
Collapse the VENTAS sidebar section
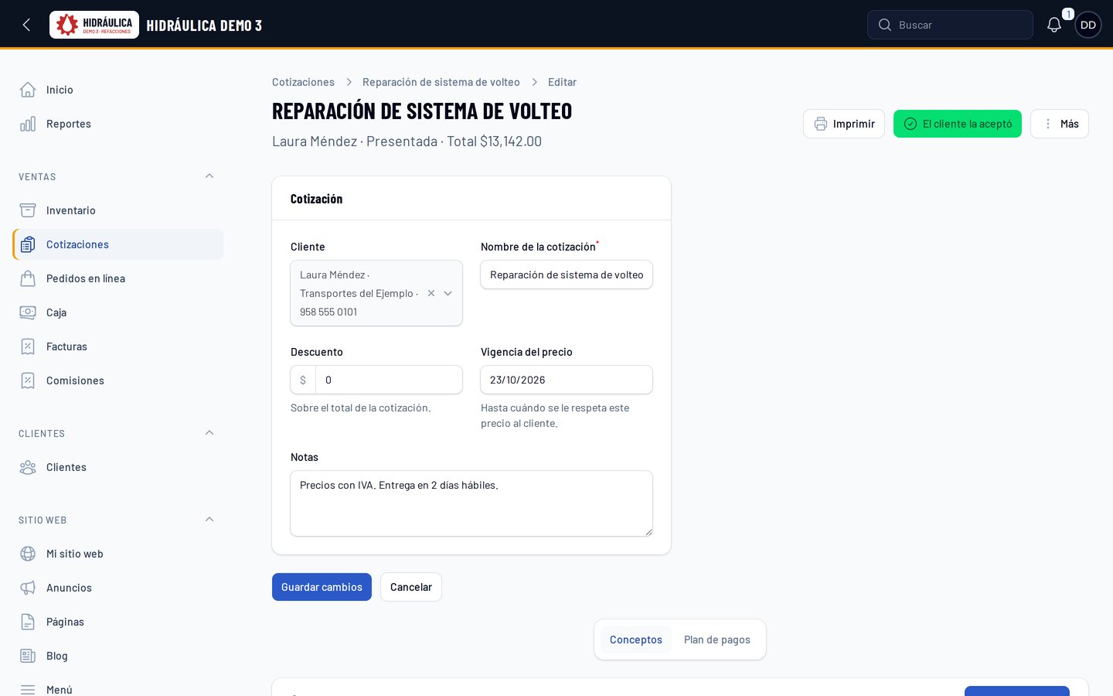click(209, 176)
